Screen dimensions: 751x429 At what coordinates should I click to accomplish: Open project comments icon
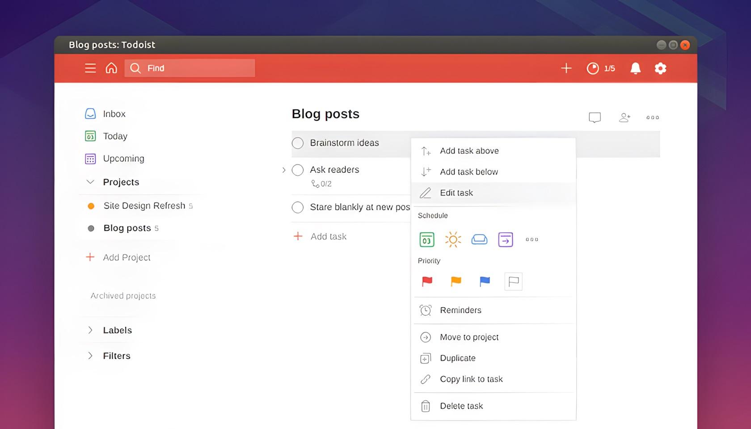coord(595,118)
